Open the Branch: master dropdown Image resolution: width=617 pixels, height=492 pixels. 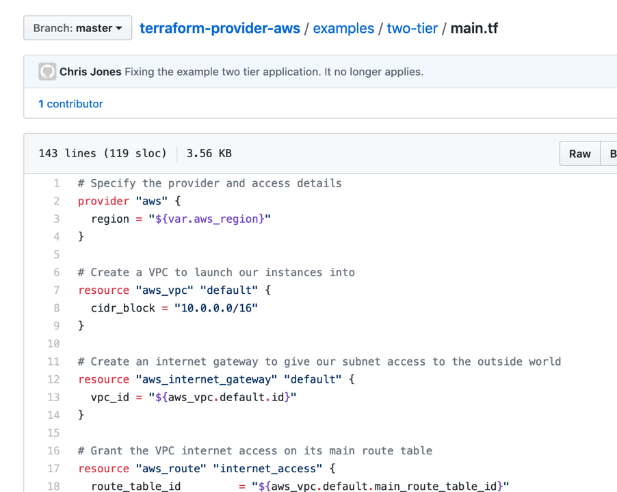pos(77,28)
